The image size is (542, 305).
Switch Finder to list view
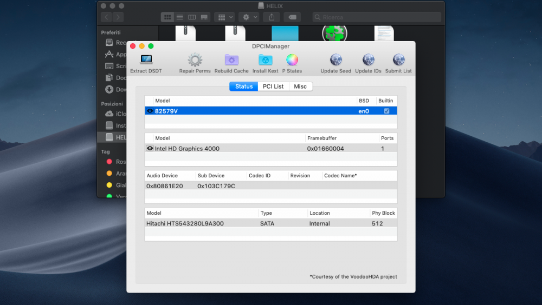click(180, 17)
